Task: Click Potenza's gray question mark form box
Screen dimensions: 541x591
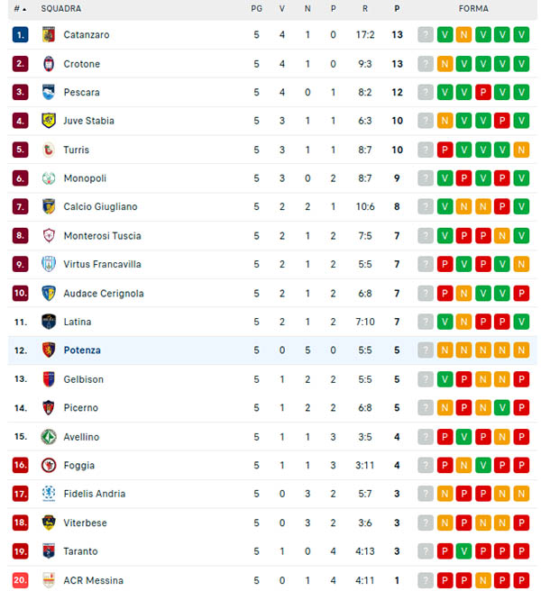Action: (426, 350)
